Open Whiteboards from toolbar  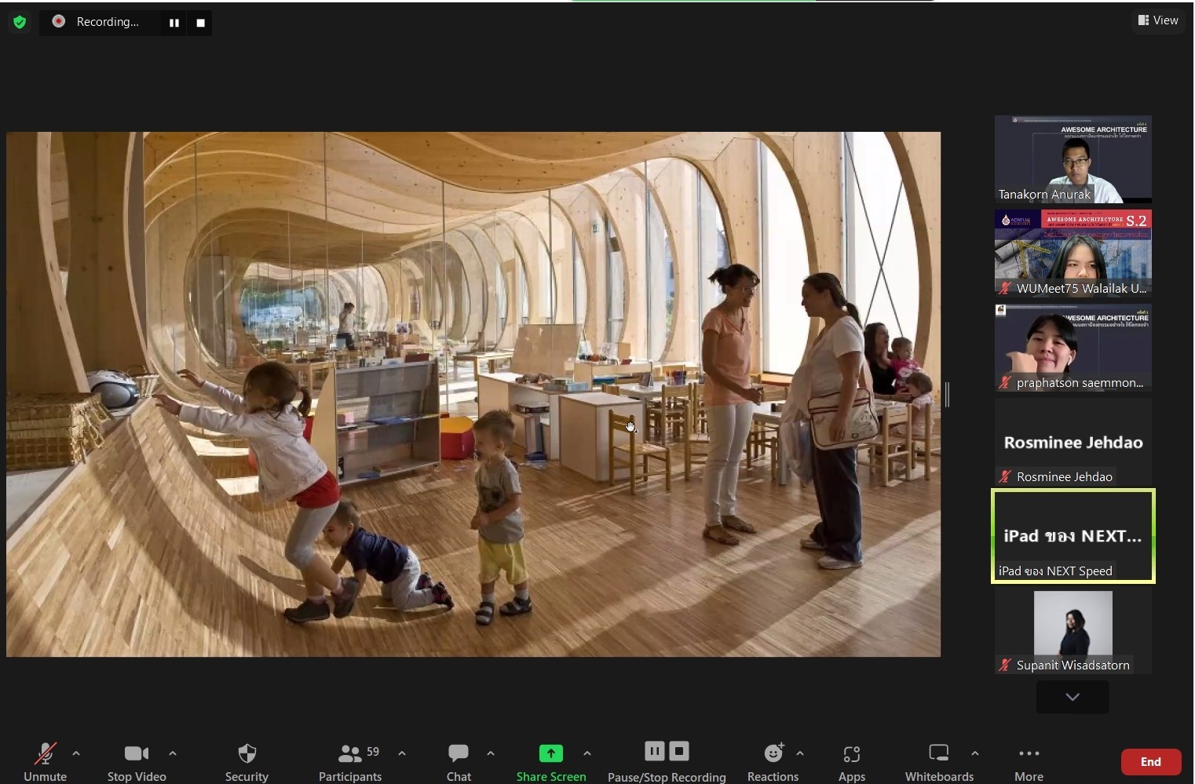(939, 761)
